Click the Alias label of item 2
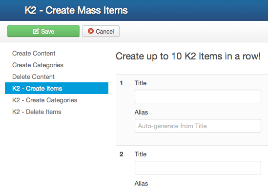Image resolution: width=268 pixels, height=190 pixels. [x=141, y=184]
